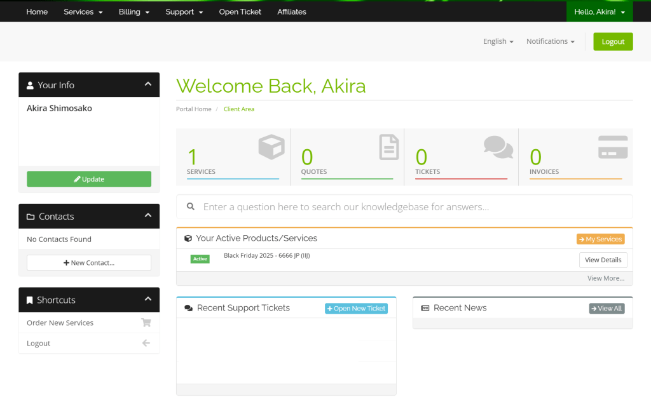This screenshot has width=651, height=409.
Task: Collapse the Your Info panel
Action: coord(147,84)
